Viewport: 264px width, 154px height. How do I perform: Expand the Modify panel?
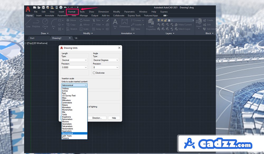(x=88, y=33)
